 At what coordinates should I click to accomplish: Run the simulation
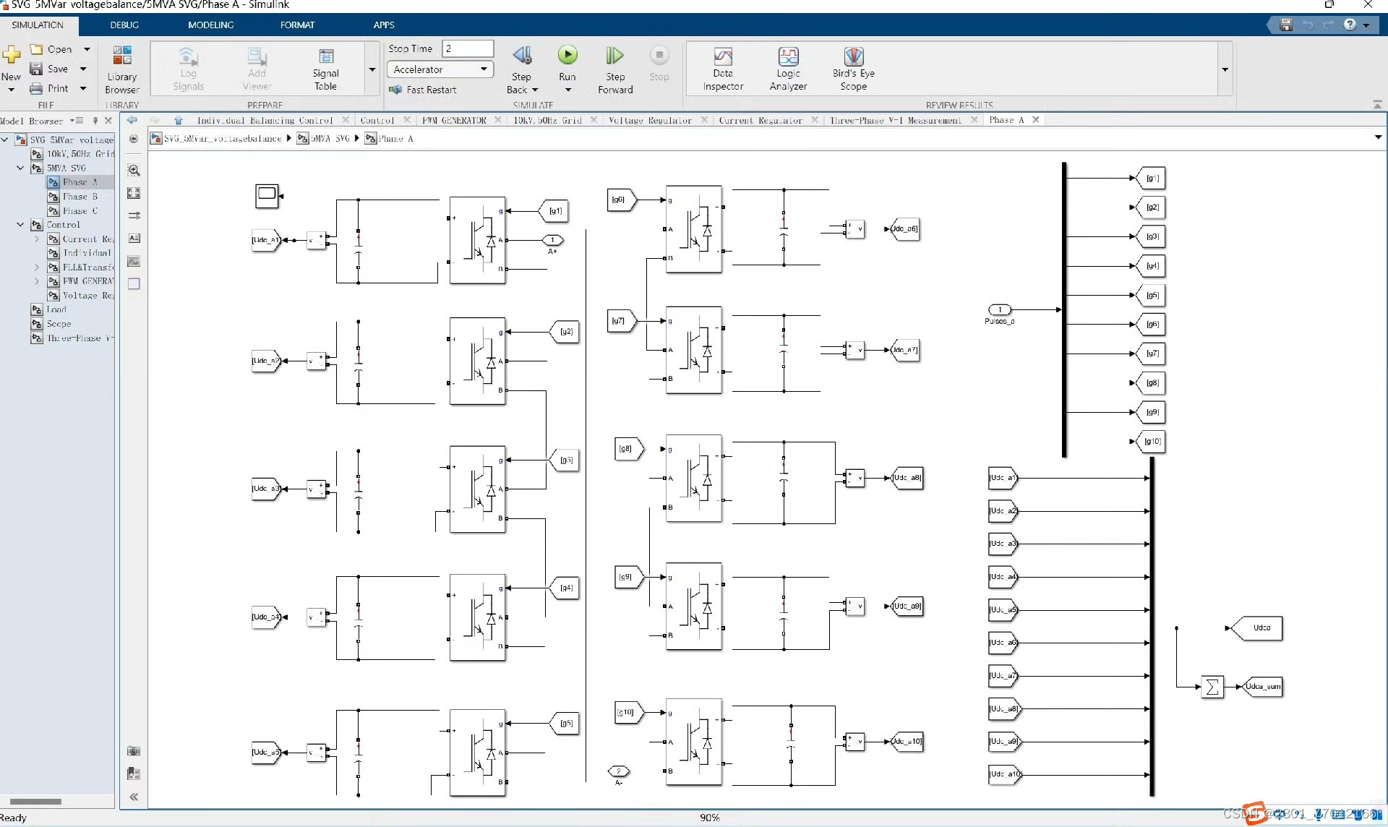tap(567, 55)
